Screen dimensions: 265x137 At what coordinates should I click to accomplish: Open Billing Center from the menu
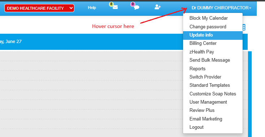(213, 43)
